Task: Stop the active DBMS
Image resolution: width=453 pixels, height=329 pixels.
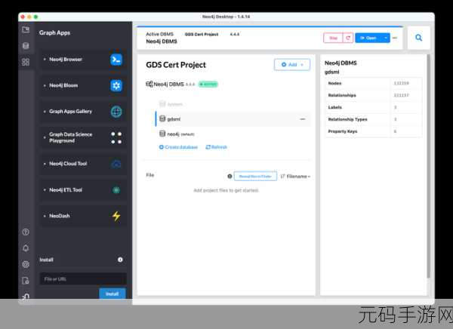Action: click(x=333, y=38)
